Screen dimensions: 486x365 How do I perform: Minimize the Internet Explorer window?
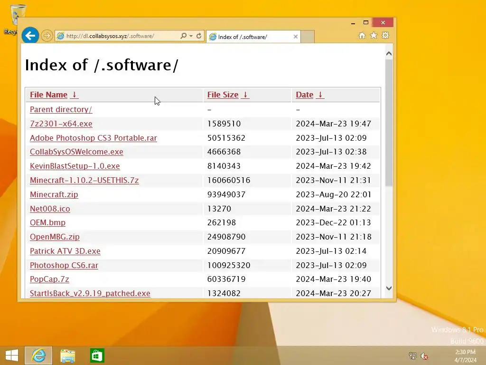tap(353, 23)
